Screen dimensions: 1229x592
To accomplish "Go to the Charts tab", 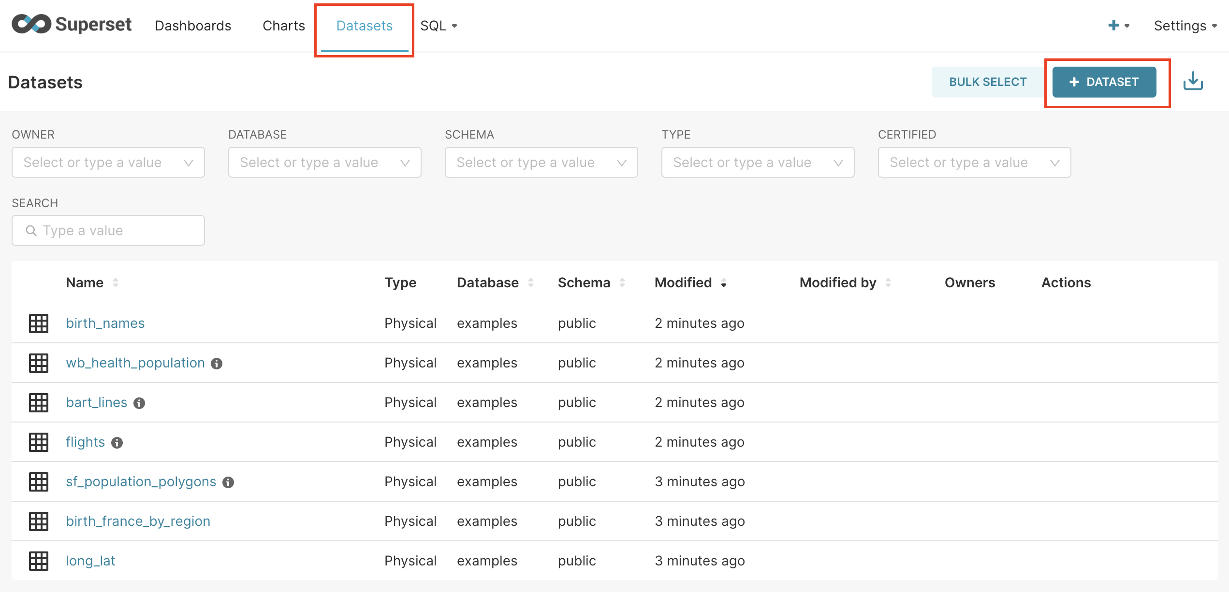I will click(x=284, y=26).
